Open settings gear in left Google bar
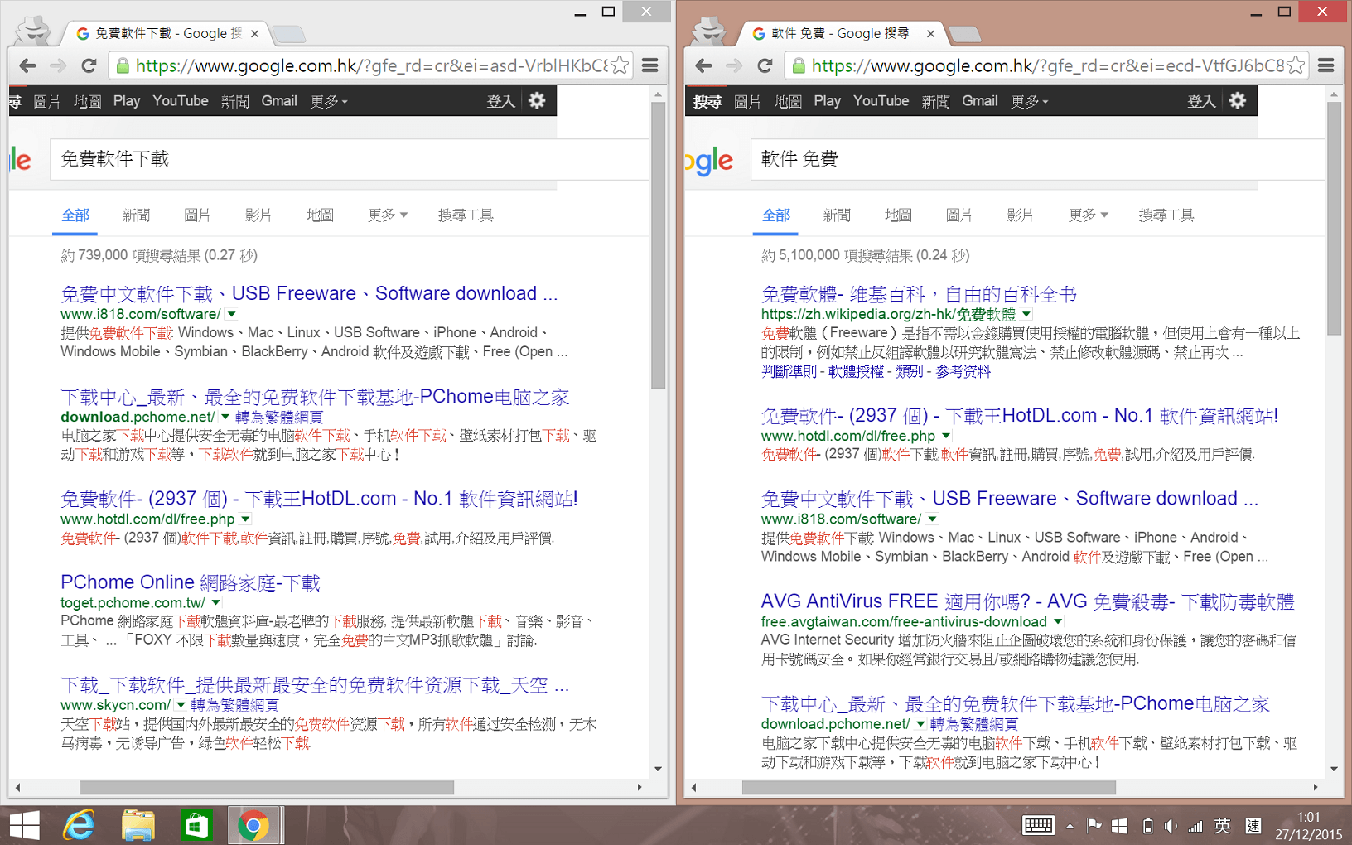Screen dimensions: 1352x845 (x=537, y=100)
